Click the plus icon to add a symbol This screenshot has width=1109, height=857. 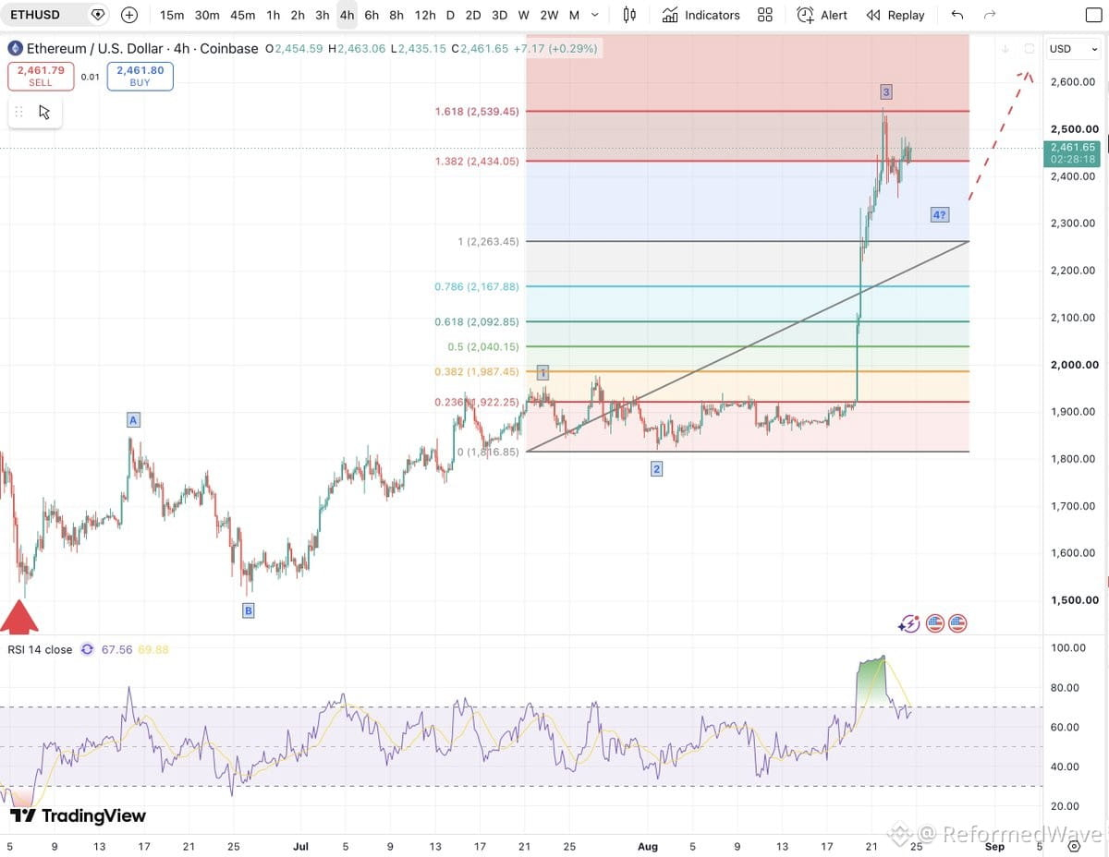(x=129, y=15)
